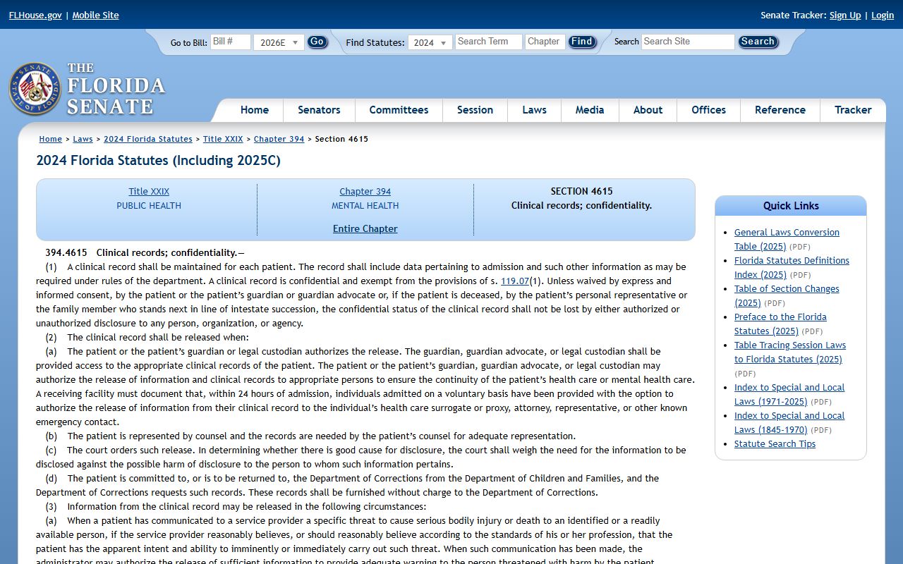Focus the Search Site input field

[x=688, y=42]
